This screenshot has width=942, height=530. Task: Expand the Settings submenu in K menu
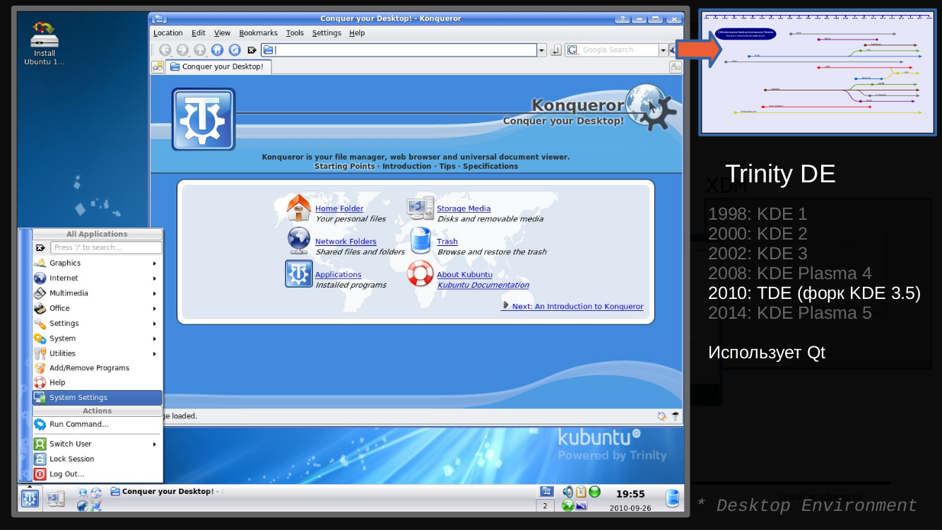click(x=98, y=323)
